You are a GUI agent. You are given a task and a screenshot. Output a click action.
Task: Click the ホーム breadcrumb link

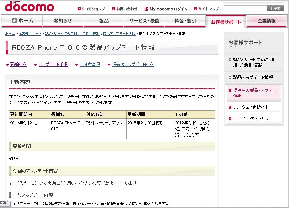(10, 34)
